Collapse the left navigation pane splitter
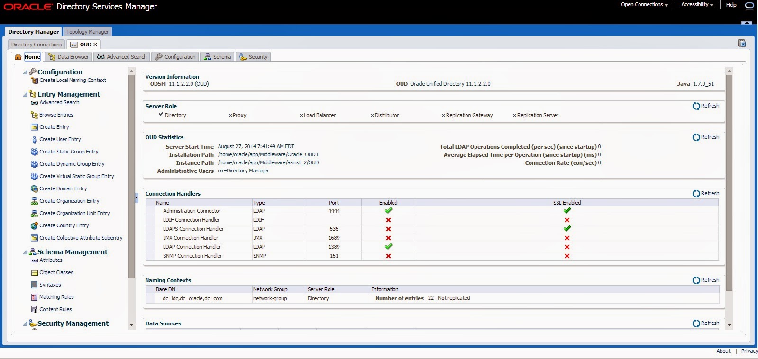 pyautogui.click(x=137, y=197)
